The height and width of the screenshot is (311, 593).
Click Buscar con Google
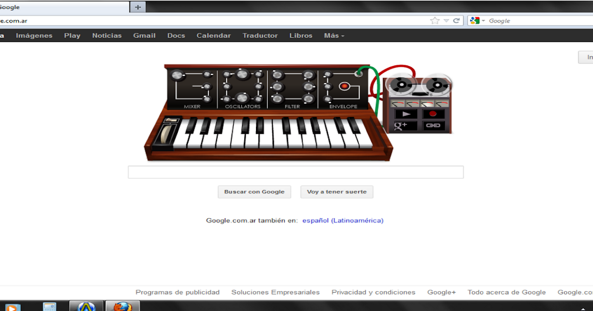(254, 192)
